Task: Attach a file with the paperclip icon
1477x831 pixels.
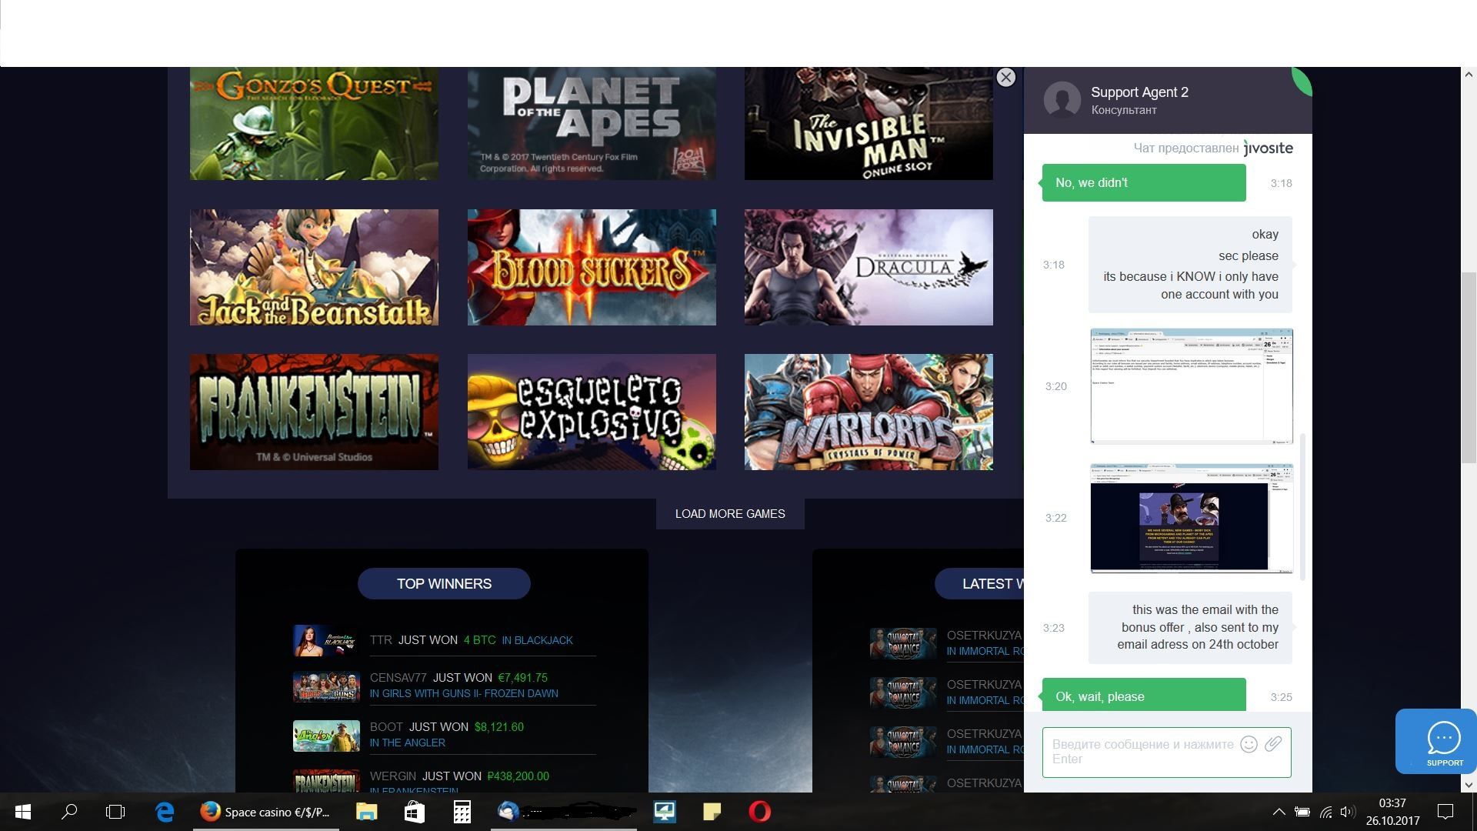Action: pyautogui.click(x=1273, y=744)
